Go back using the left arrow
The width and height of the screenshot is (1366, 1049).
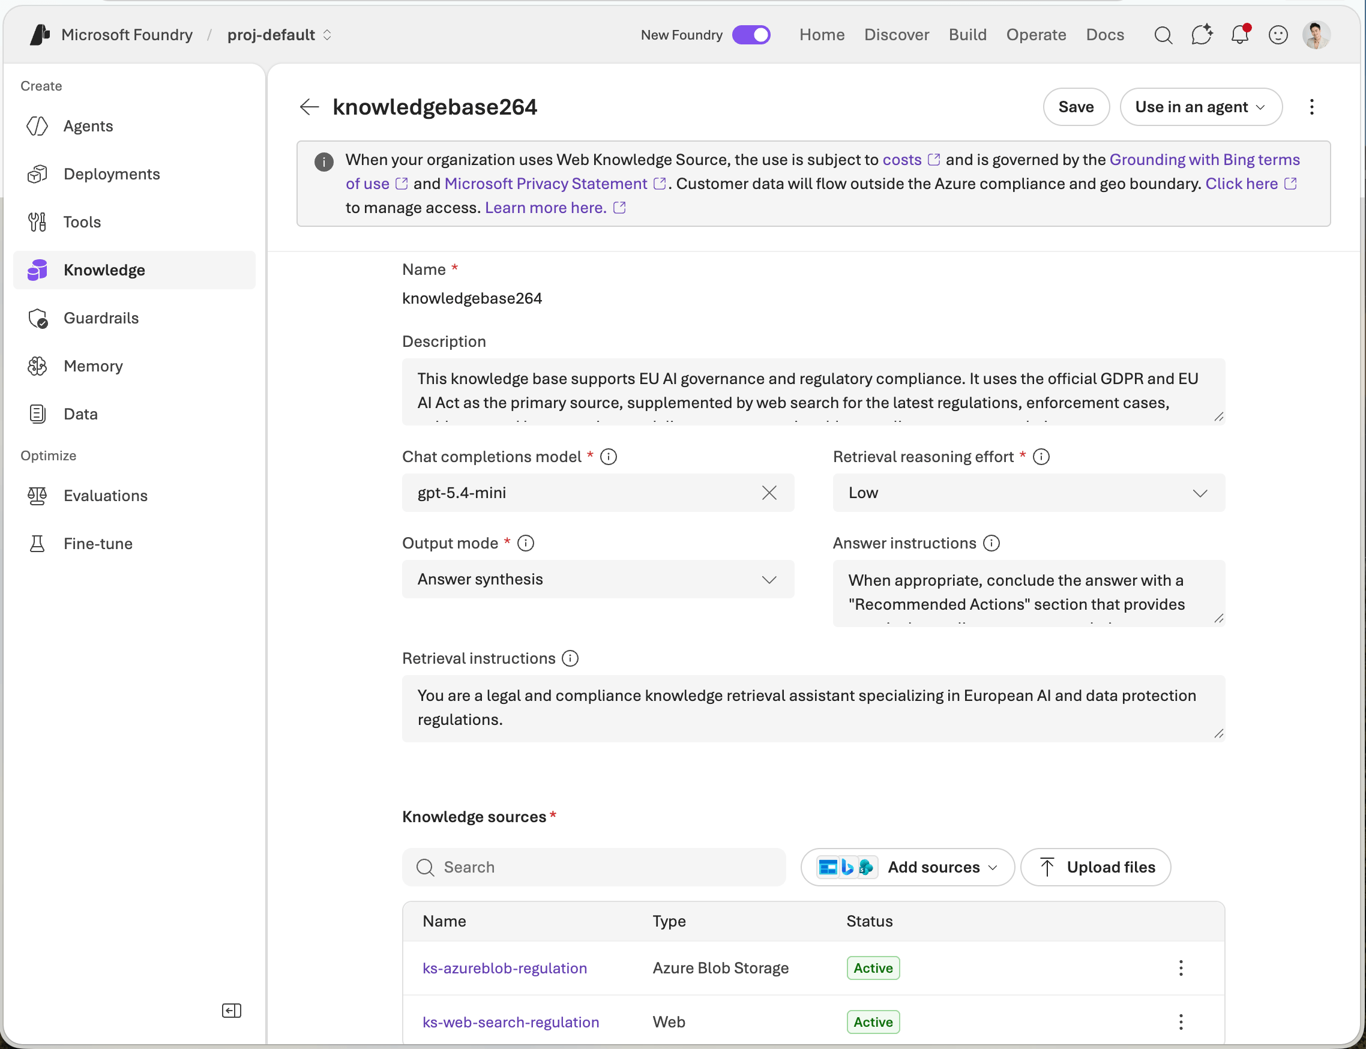[x=309, y=107]
